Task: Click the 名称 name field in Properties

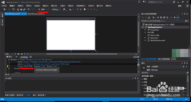Action: 166,67
